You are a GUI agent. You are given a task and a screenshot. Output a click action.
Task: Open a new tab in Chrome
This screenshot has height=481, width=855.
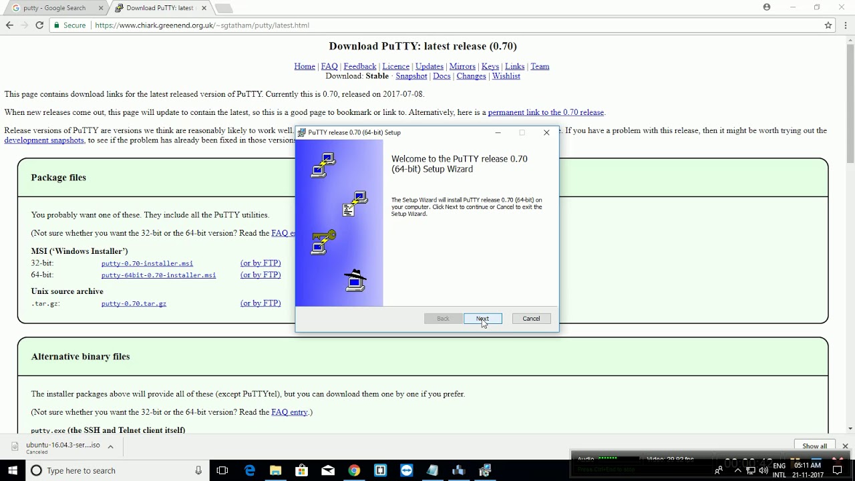pos(223,8)
